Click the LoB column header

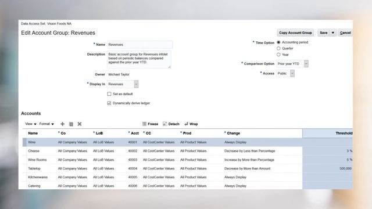tap(98, 133)
